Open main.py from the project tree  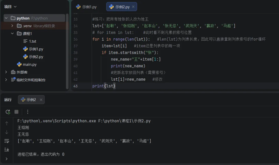[x=27, y=64]
